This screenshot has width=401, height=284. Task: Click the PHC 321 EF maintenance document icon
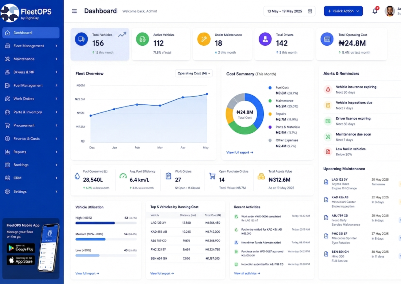coord(326,236)
